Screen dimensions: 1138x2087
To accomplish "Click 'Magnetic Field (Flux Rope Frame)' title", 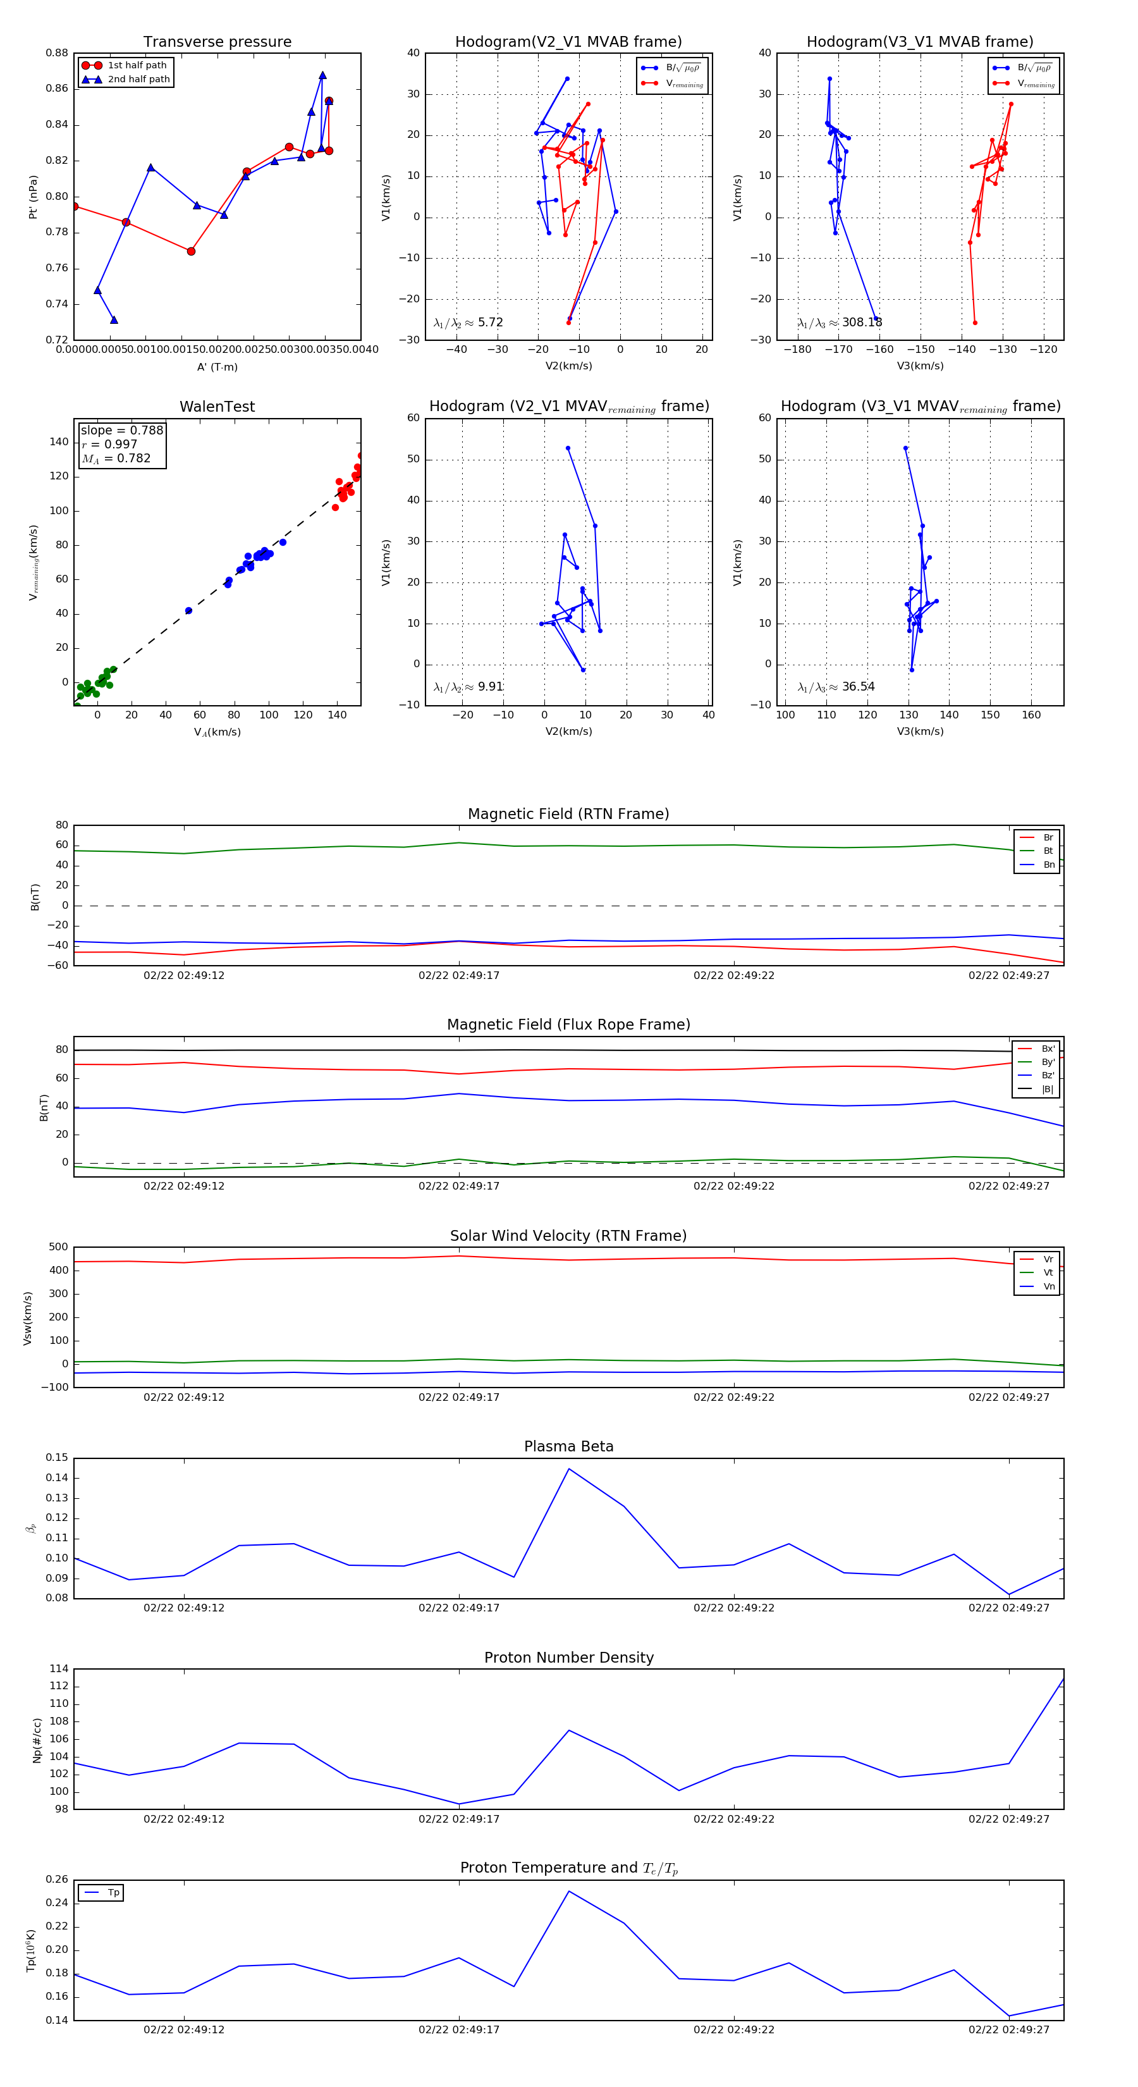I will pos(568,1025).
